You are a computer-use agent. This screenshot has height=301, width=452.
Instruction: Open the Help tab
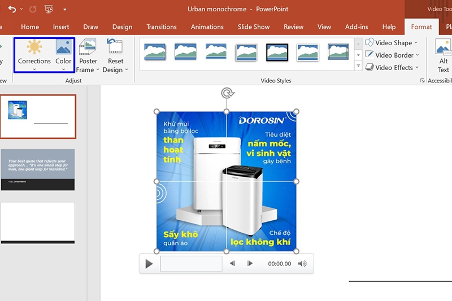pyautogui.click(x=389, y=27)
